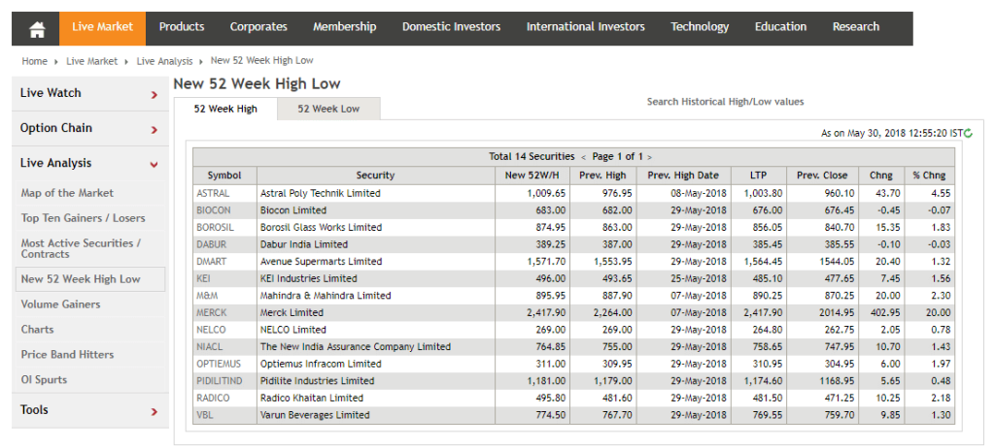
Task: Expand the Live Watch sidebar section
Action: pos(90,93)
